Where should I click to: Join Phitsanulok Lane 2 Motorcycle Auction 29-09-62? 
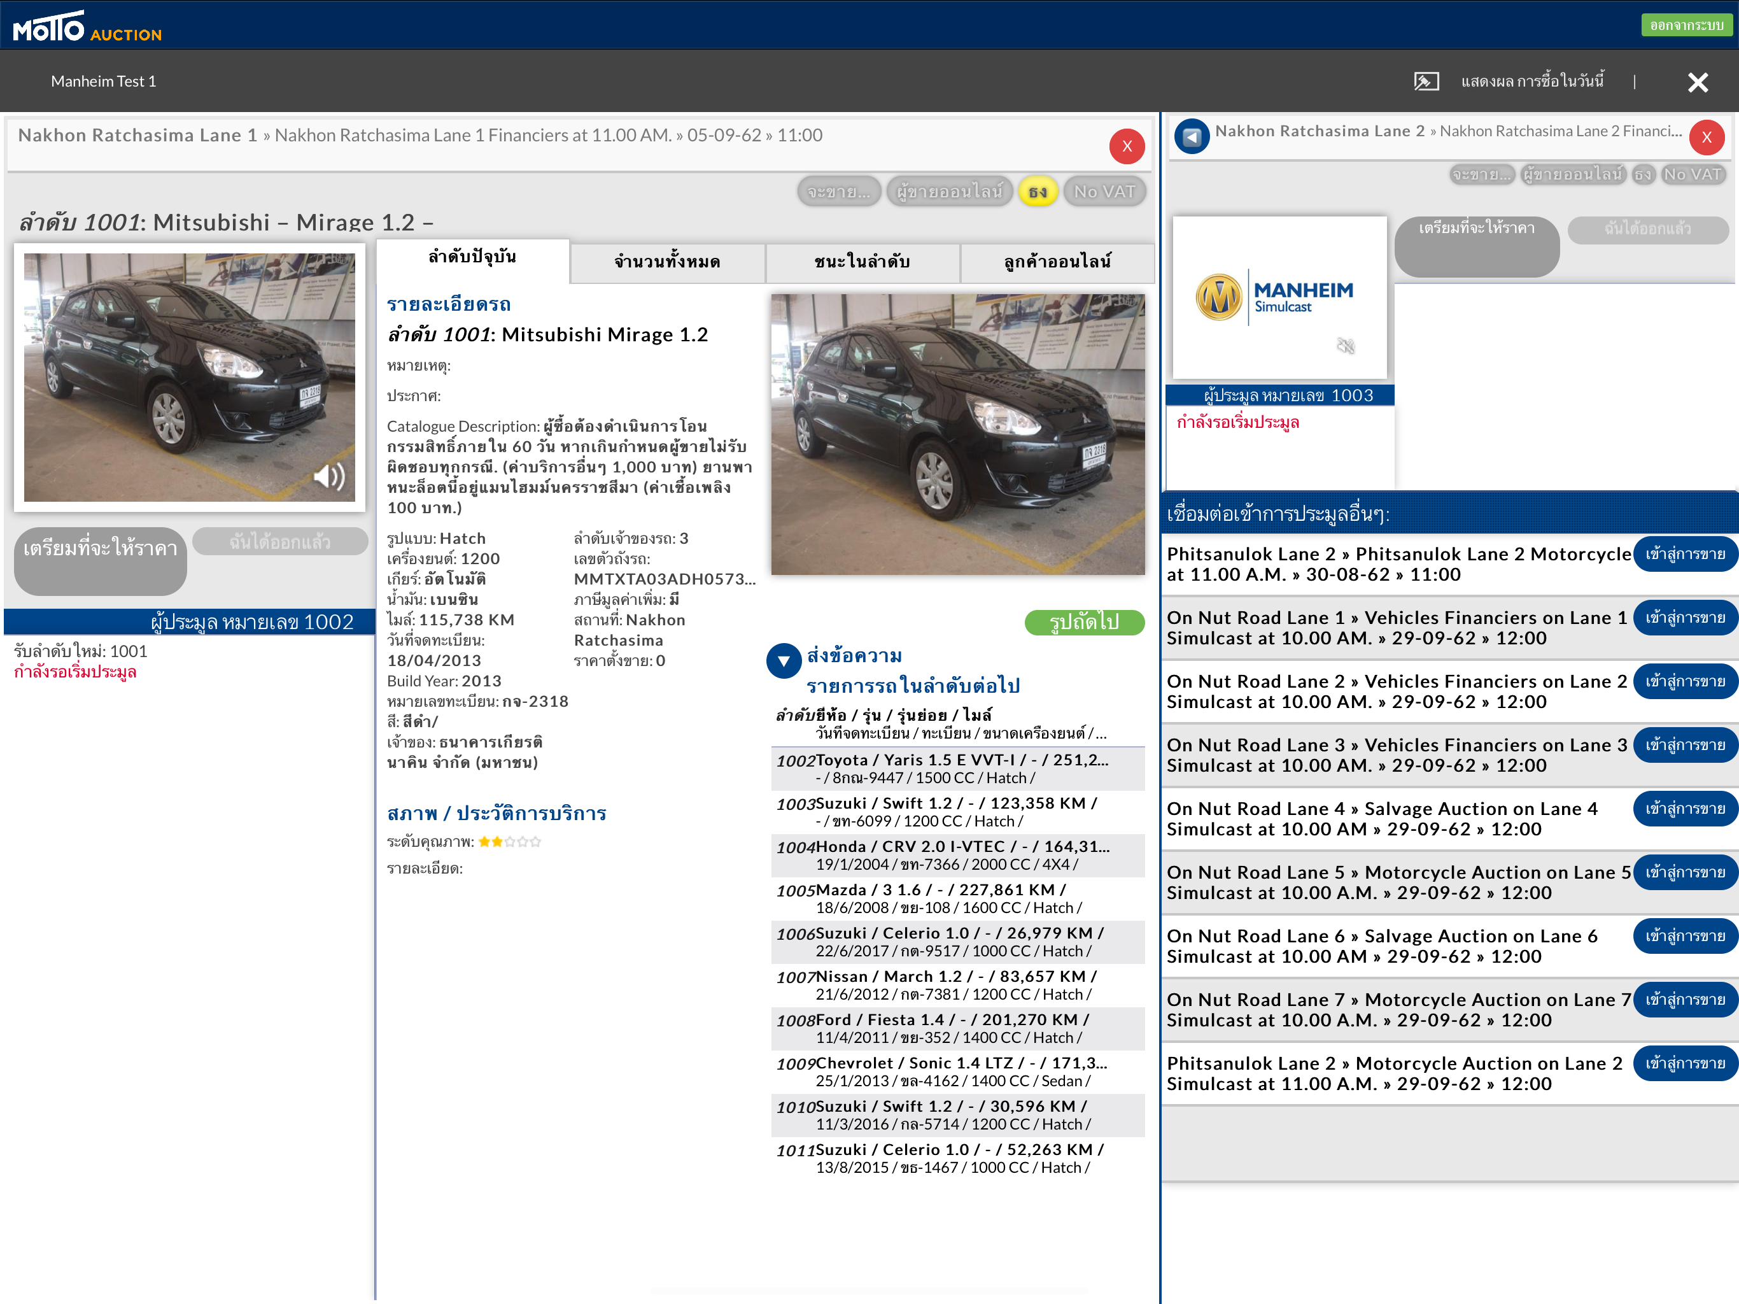[1685, 1064]
